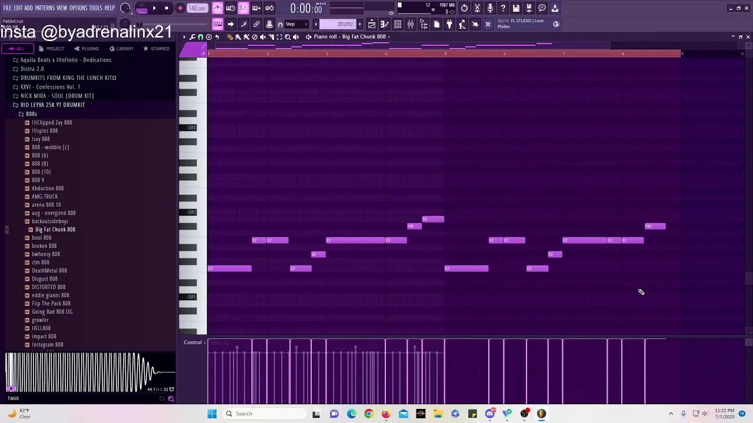Select the STARRED browser tab
753x423 pixels.
[156, 49]
